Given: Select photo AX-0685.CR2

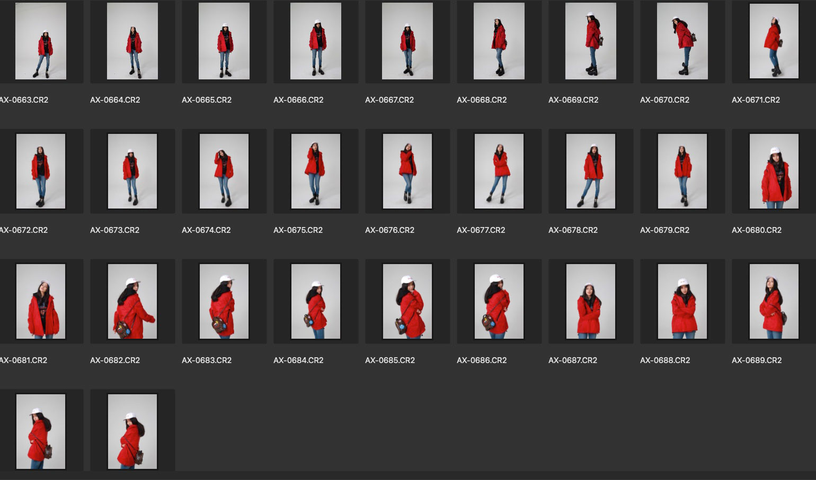Looking at the screenshot, I should coord(407,301).
